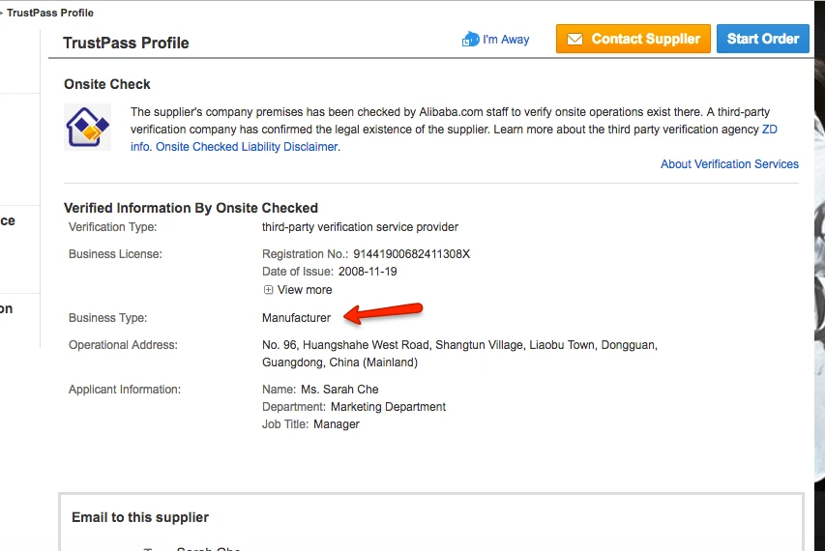Click the Verification Type label
Viewport: 825px width, 551px height.
tap(112, 227)
